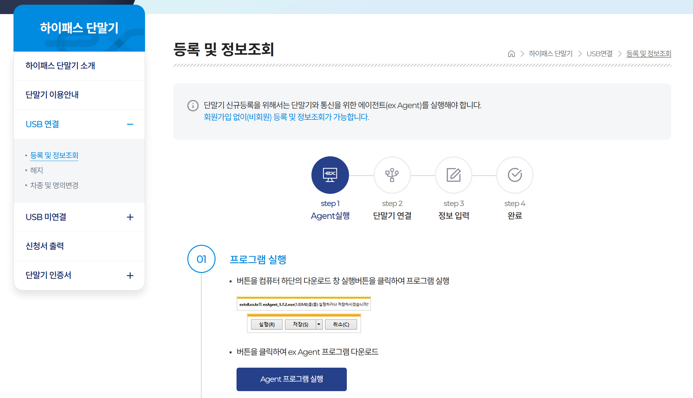
Task: Open 신청서 출력 from the sidebar
Action: tap(45, 246)
